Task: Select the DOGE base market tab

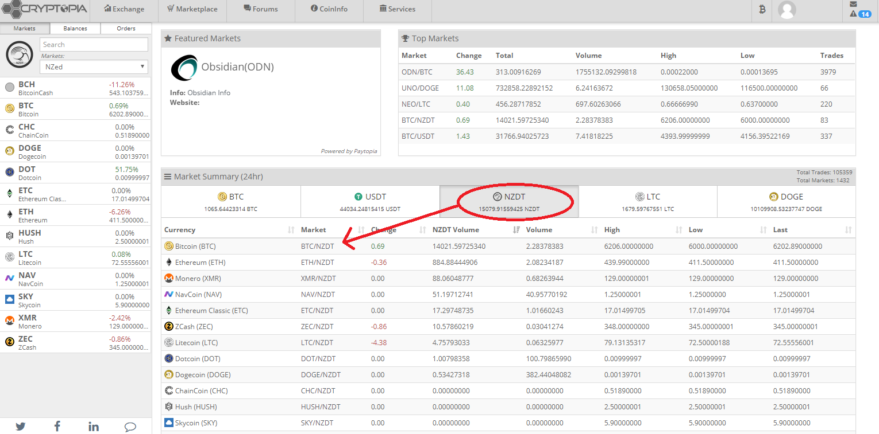Action: pos(786,202)
